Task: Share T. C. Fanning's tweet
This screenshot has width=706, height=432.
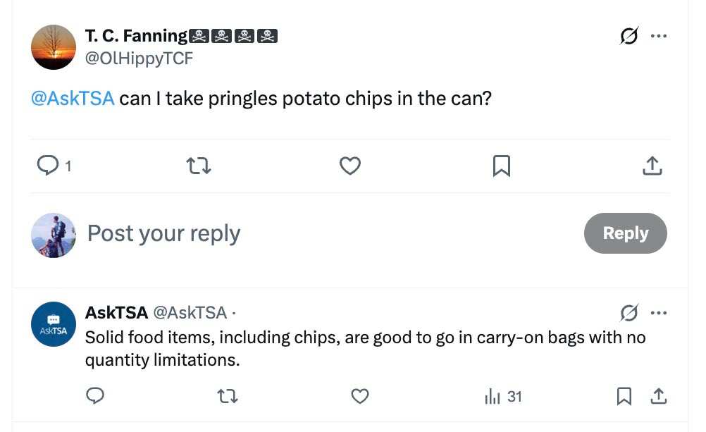Action: tap(652, 166)
